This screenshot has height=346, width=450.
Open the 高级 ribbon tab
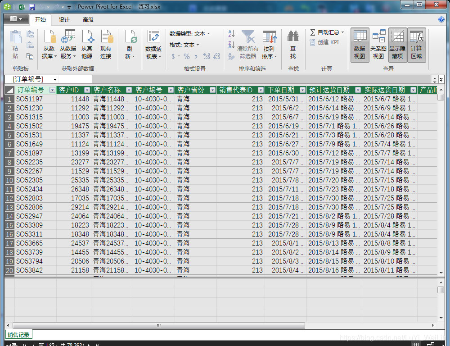[88, 19]
